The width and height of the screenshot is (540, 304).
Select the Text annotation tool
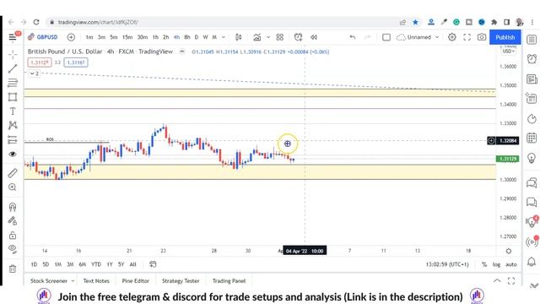[x=13, y=111]
